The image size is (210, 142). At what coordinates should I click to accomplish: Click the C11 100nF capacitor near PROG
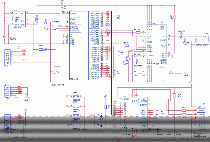[28, 93]
